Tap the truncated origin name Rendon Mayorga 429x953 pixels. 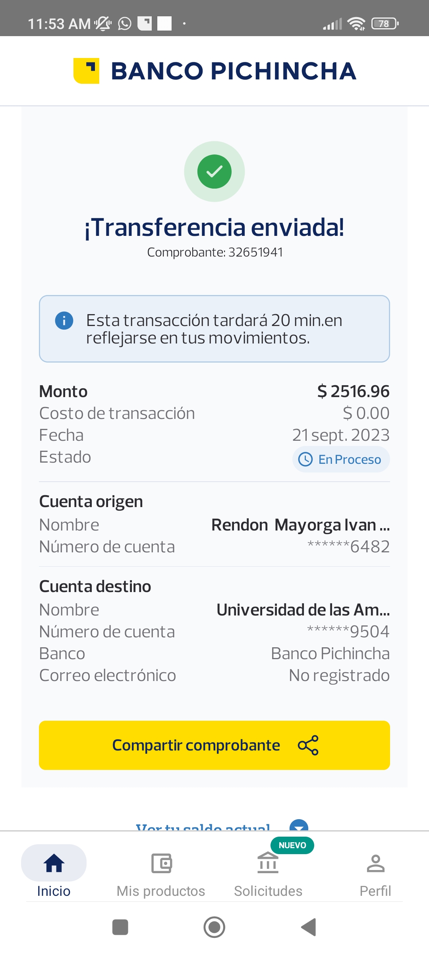(300, 525)
